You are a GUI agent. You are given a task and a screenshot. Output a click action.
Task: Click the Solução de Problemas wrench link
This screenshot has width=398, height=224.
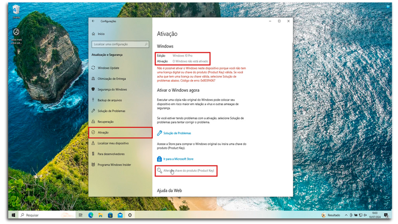pos(177,133)
